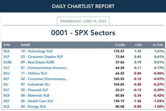Viewport: 166px width, 111px height.
Task: Open the XLP symbol link
Action: (x=6, y=57)
